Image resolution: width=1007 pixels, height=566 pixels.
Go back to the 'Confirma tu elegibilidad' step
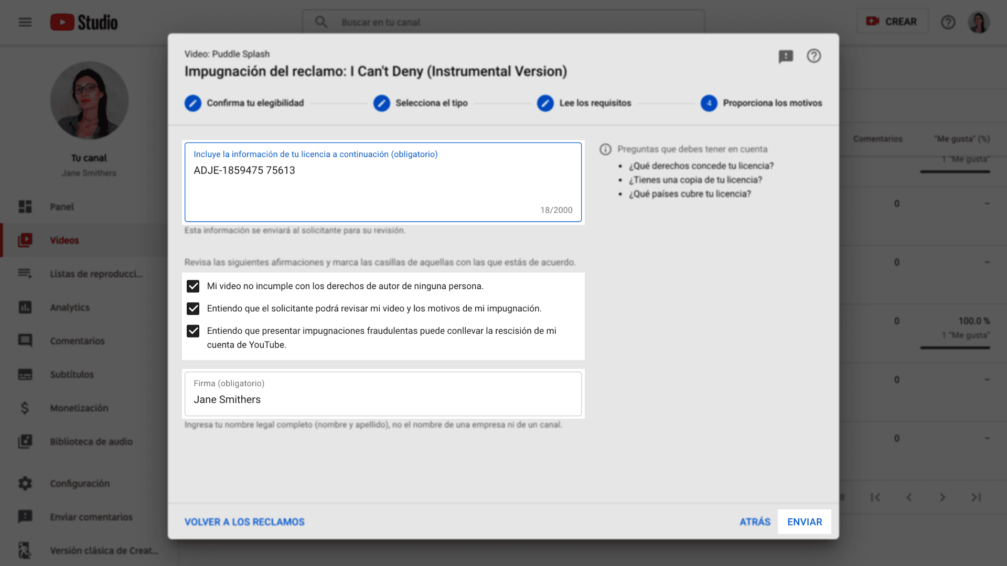click(192, 103)
